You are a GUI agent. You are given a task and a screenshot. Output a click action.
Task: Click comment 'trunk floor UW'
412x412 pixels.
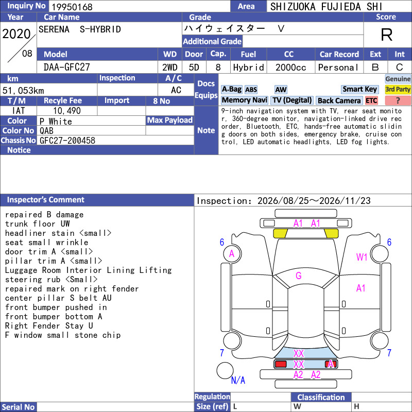tap(37, 224)
